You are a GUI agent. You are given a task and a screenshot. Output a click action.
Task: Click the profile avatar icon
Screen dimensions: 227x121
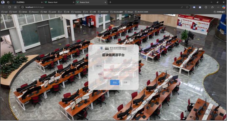click(x=3, y=2)
